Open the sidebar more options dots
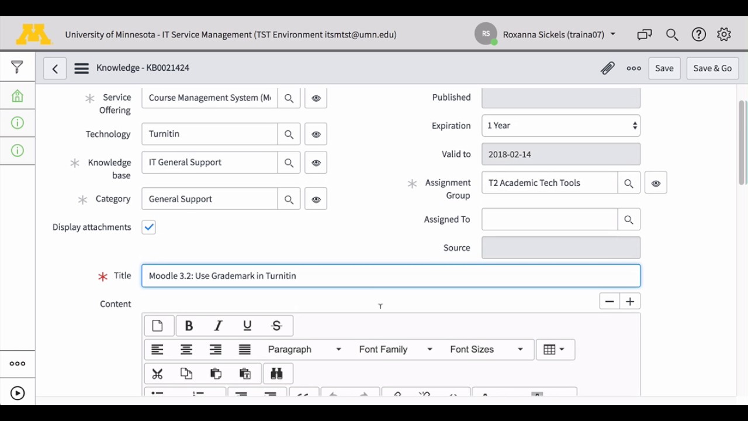Viewport: 748px width, 421px height. click(17, 364)
